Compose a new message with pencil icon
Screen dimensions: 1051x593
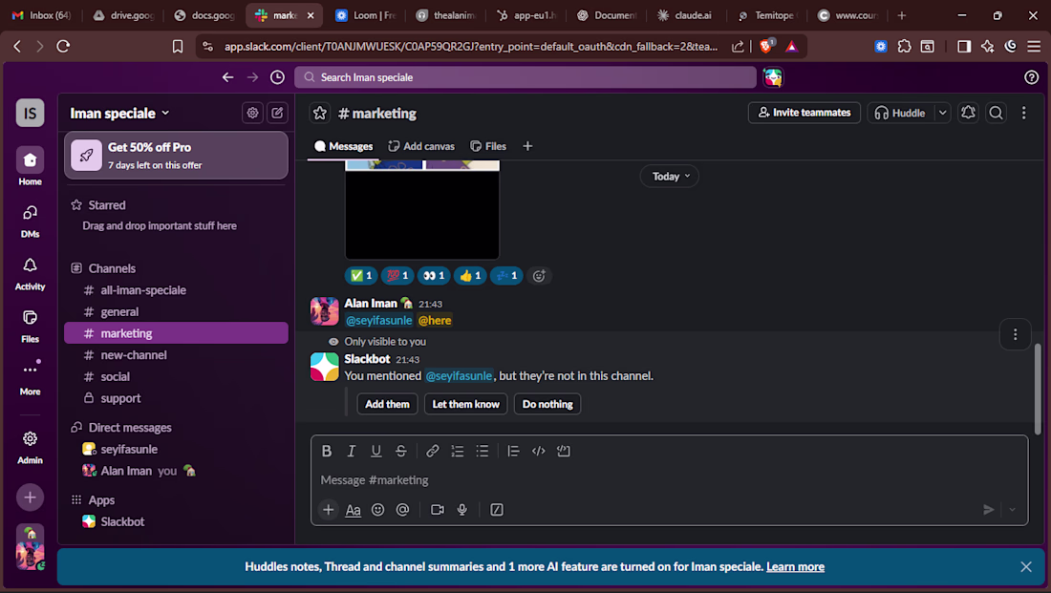[277, 114]
